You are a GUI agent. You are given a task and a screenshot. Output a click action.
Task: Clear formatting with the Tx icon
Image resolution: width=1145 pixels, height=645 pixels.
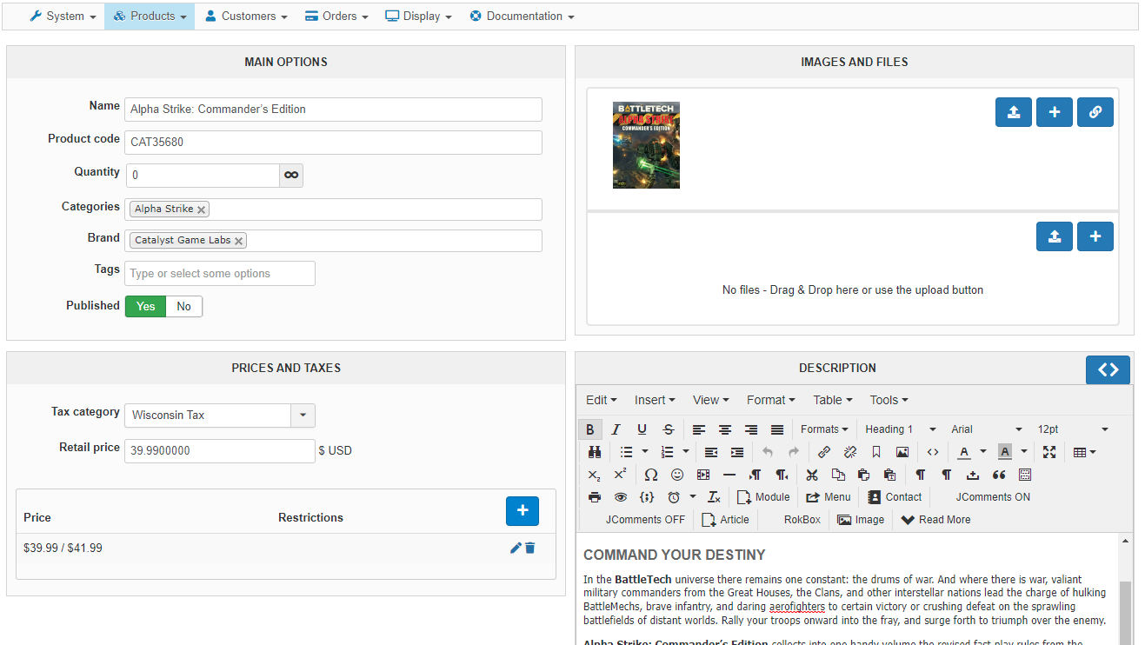click(714, 497)
